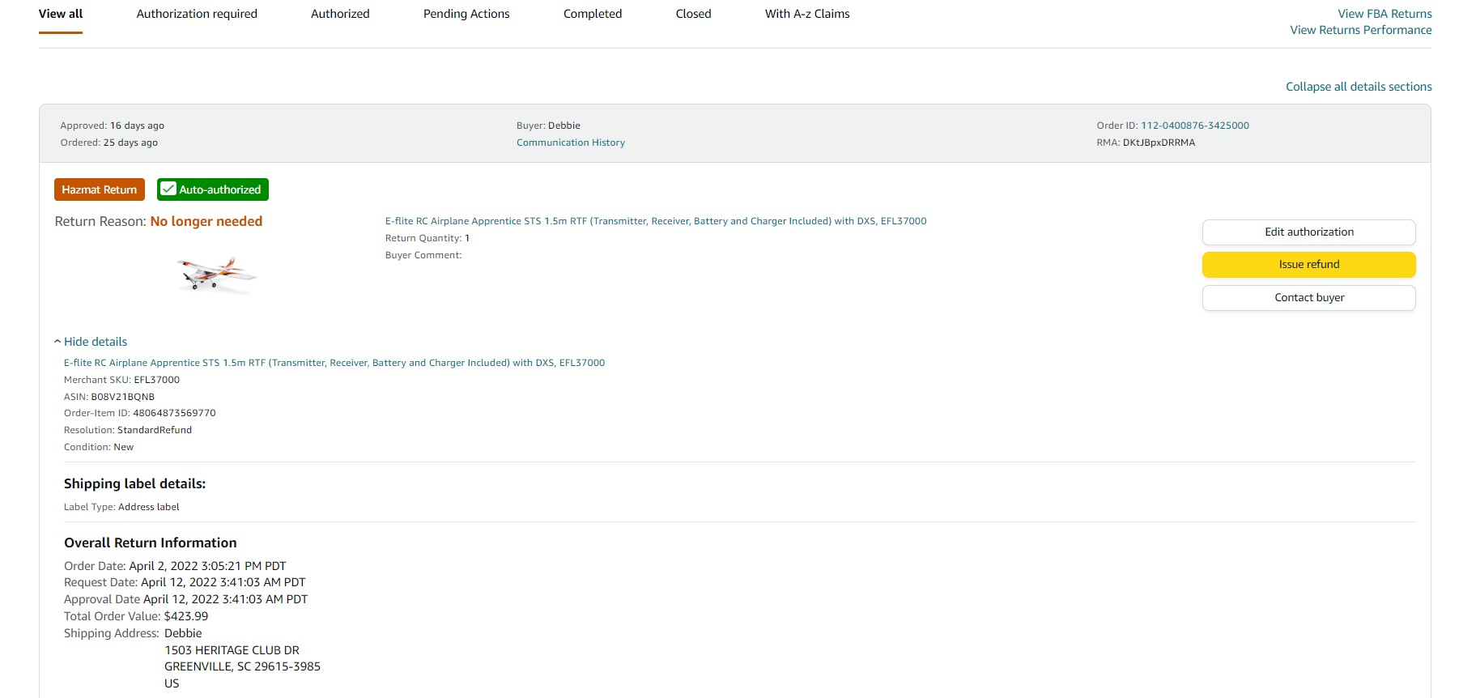Screen dimensions: 1459x698
Task: Open the buyer's Communication History
Action: coord(571,143)
